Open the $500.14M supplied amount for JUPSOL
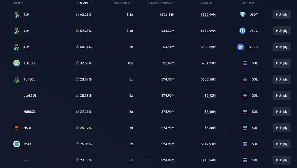 208,79
